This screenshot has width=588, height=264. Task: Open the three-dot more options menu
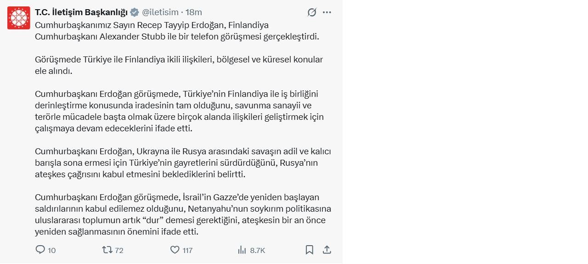pyautogui.click(x=327, y=12)
